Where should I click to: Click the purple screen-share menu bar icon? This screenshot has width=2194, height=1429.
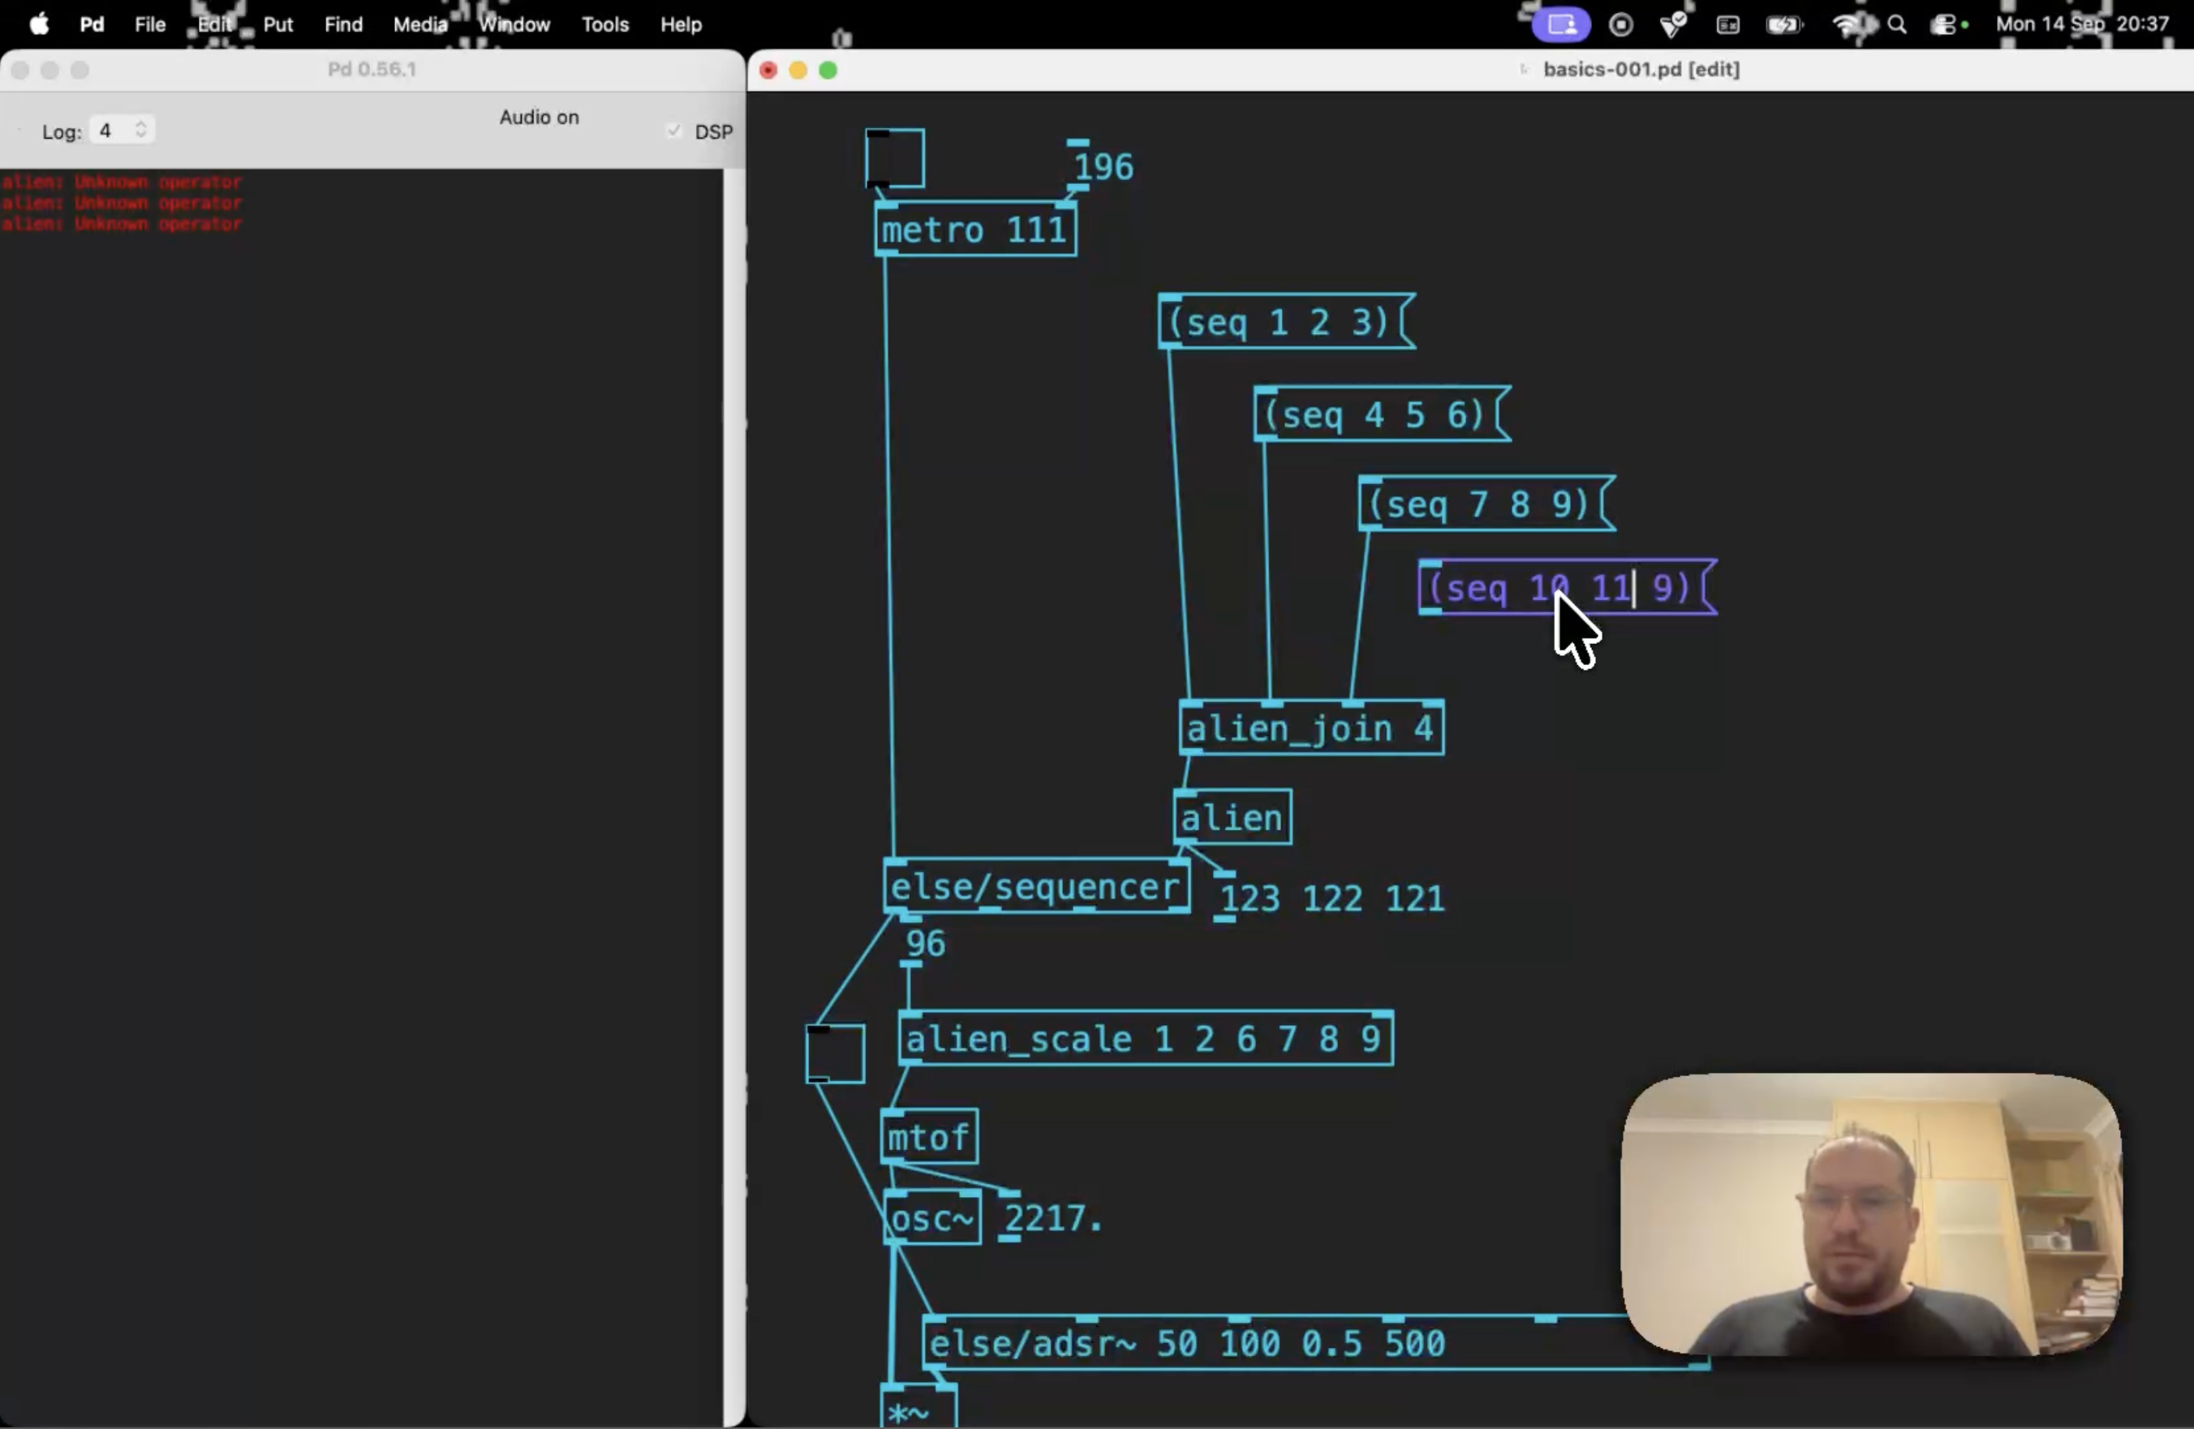(1562, 25)
